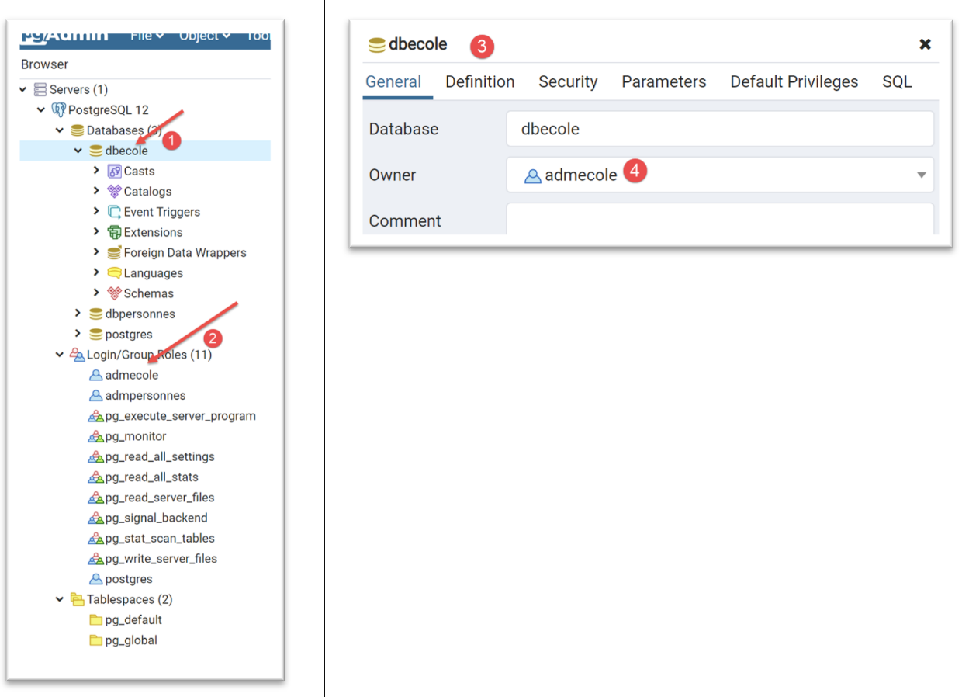This screenshot has width=962, height=697.
Task: Click the Event Triggers icon
Action: [x=114, y=212]
